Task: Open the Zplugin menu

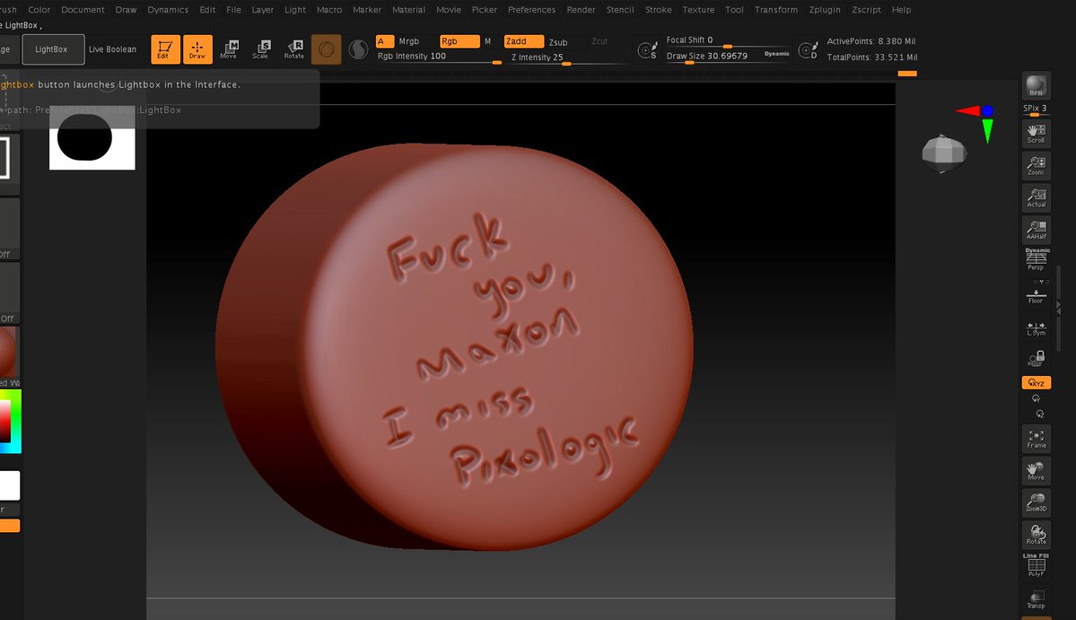Action: [x=825, y=10]
